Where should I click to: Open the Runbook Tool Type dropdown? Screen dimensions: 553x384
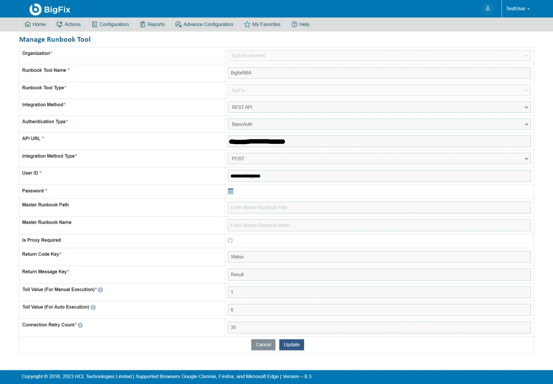point(379,90)
